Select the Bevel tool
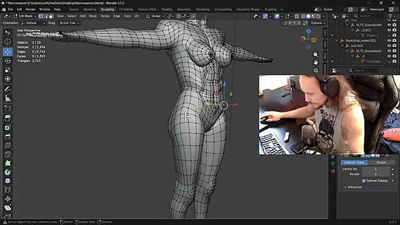This screenshot has height=225, width=400. (x=7, y=136)
